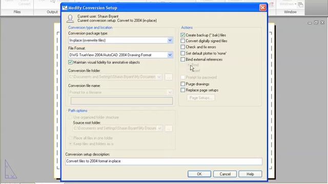Enable Check and fix errors option
The image size is (328, 184).
pos(182,47)
